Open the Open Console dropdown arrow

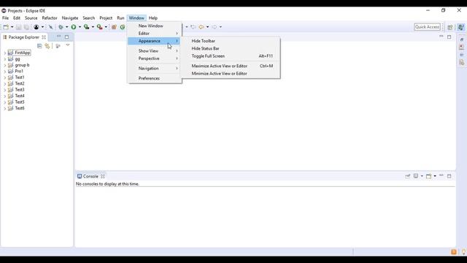(x=435, y=176)
